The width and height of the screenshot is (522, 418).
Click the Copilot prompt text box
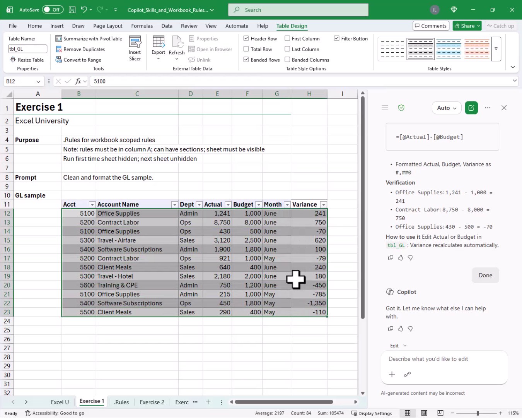[444, 359]
